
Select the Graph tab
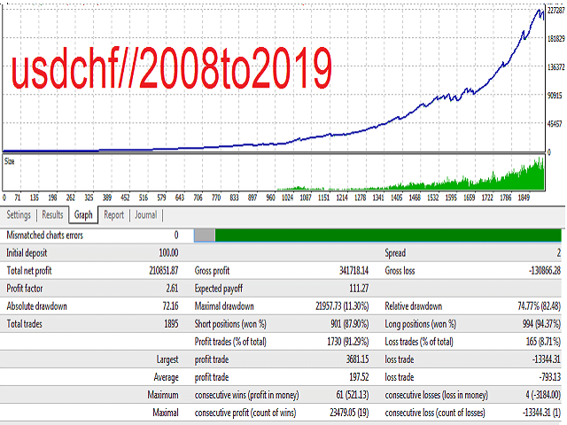(83, 214)
